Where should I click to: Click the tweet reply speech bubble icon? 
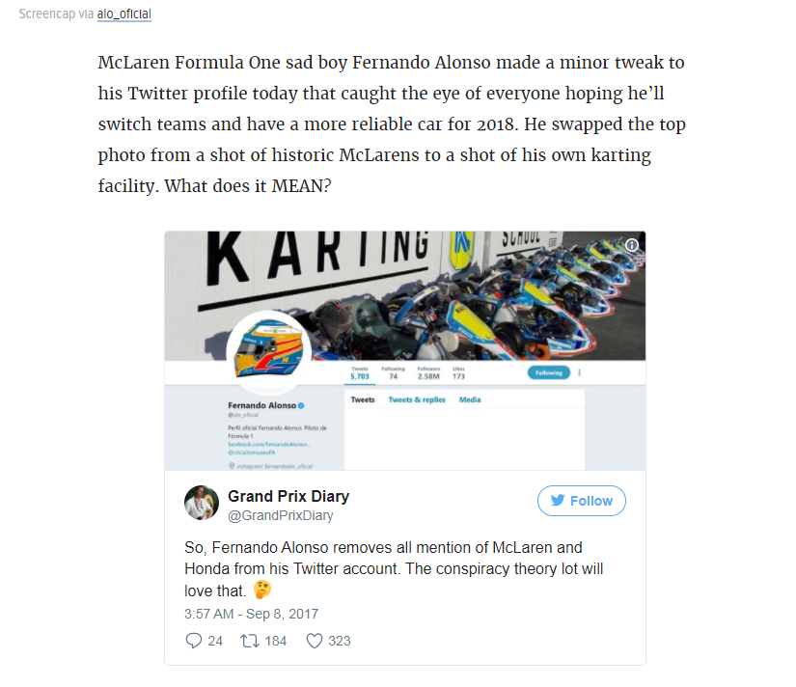(193, 641)
